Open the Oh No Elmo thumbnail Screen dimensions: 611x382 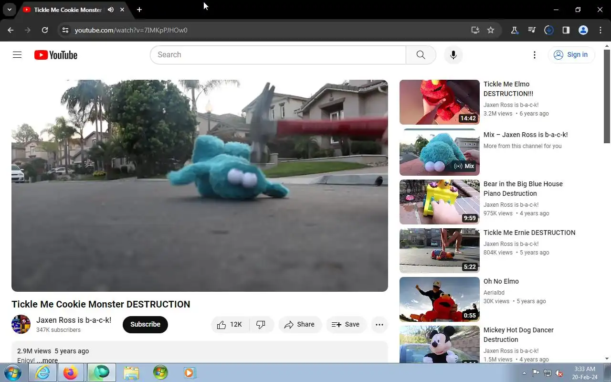439,299
